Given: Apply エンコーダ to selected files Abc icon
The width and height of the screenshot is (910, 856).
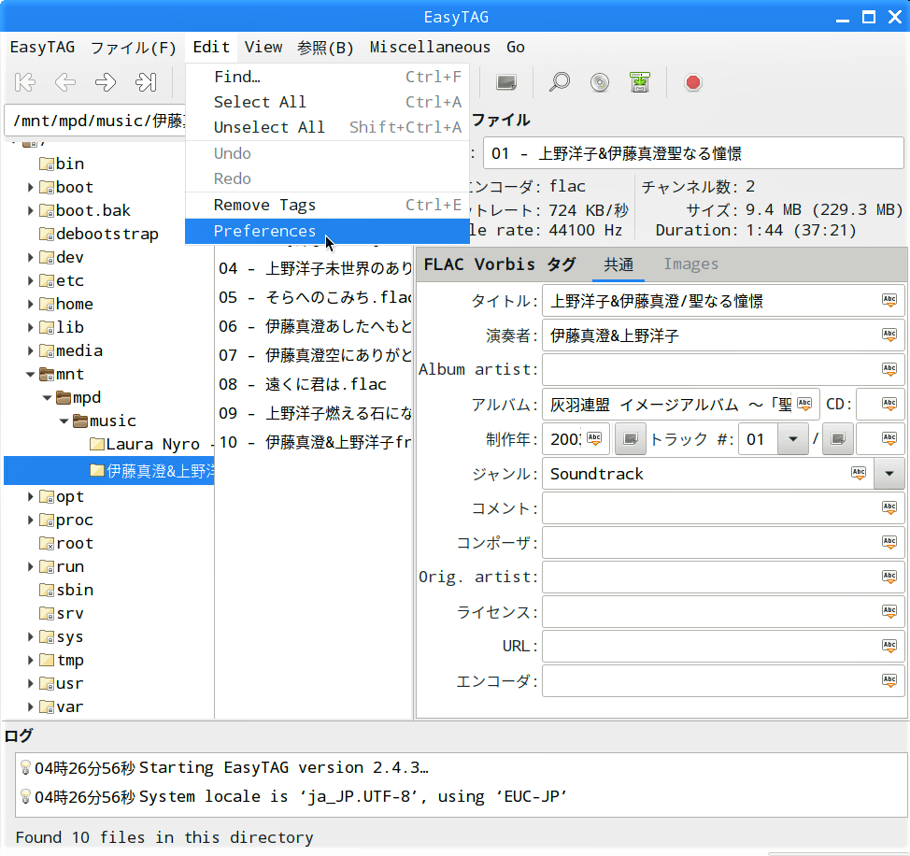Looking at the screenshot, I should tap(889, 680).
